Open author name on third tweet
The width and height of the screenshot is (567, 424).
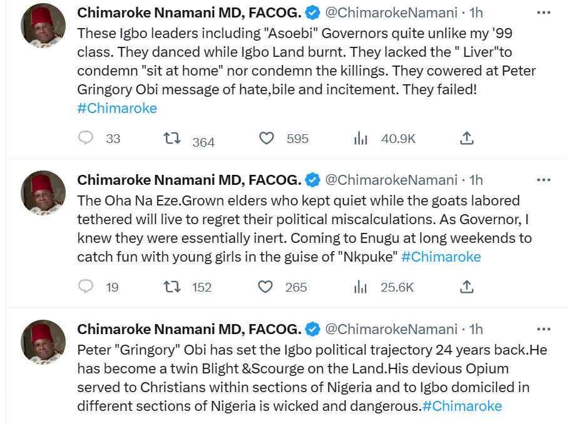click(189, 329)
